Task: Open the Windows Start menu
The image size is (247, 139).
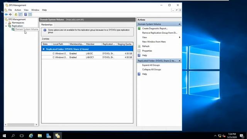Action: click(4, 136)
